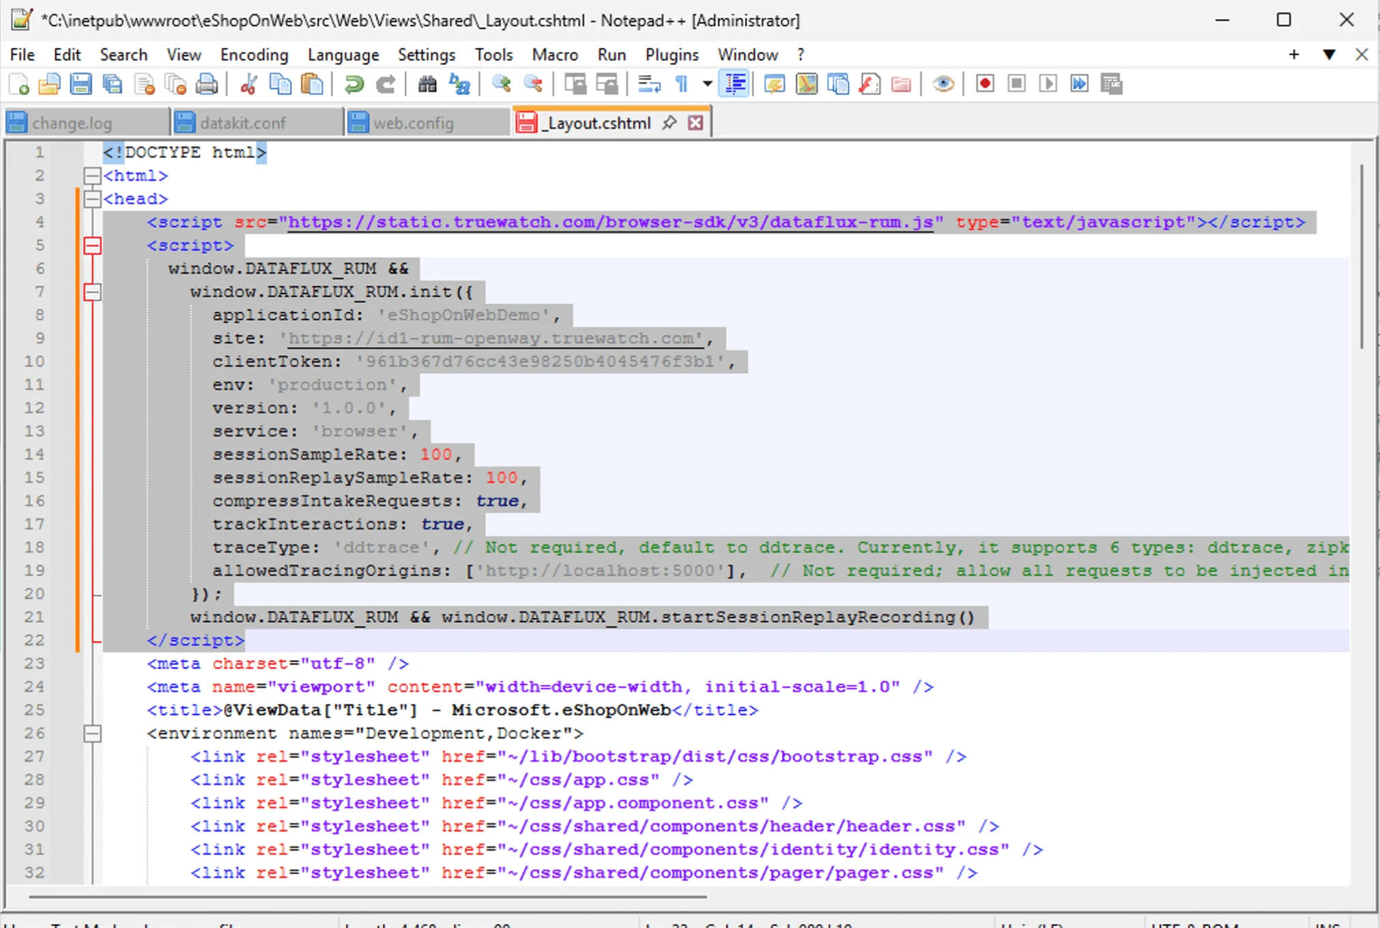Open the Document Map panel icon
The height and width of the screenshot is (928, 1380).
tap(807, 85)
